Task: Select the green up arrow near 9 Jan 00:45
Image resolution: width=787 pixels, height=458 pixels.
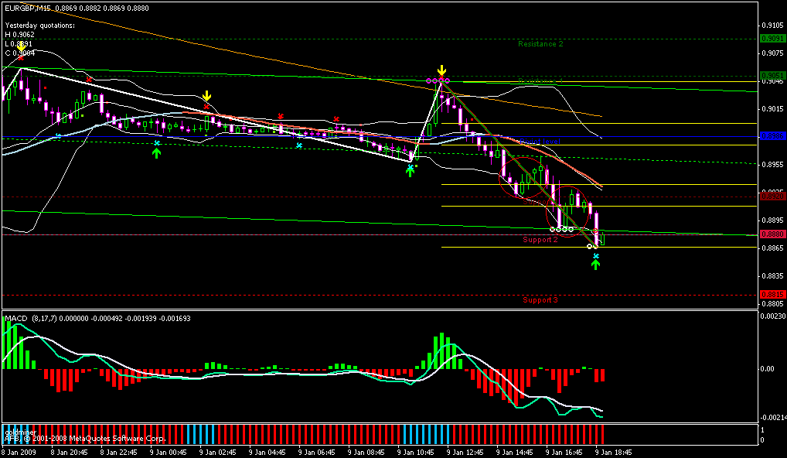Action: click(157, 153)
